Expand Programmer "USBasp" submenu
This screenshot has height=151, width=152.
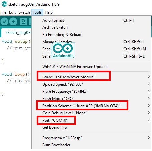click(91, 138)
